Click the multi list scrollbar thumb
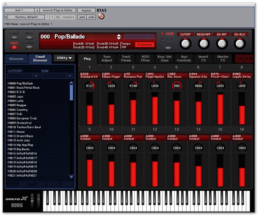 tap(71, 92)
